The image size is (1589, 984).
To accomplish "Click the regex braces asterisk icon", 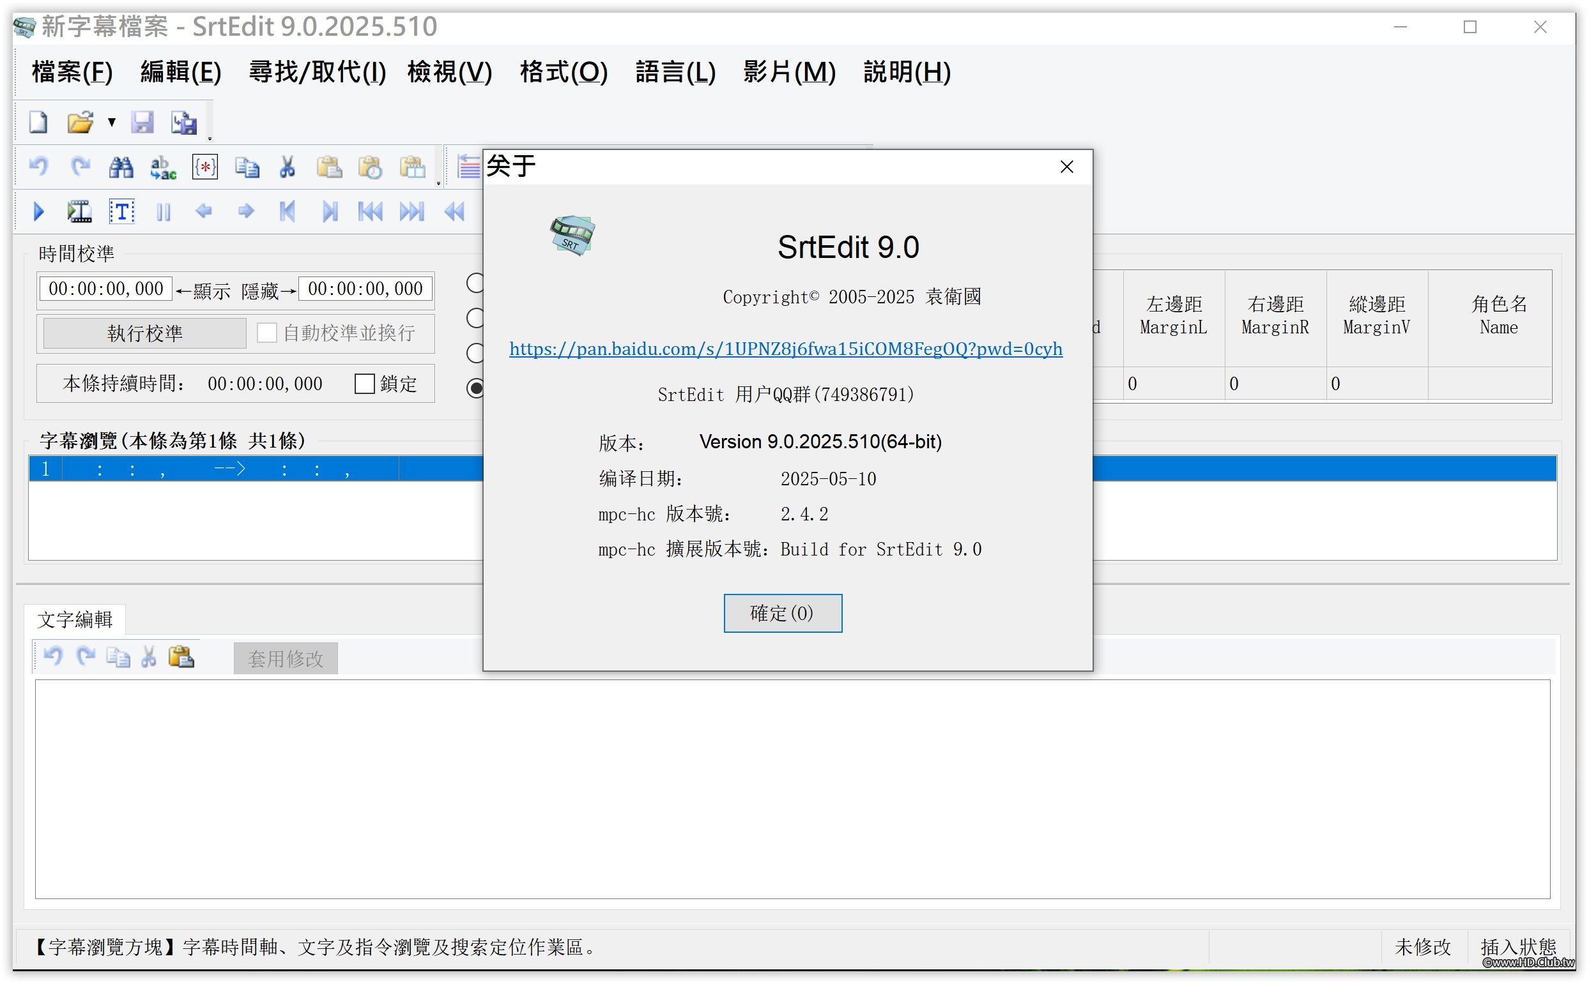I will (205, 167).
